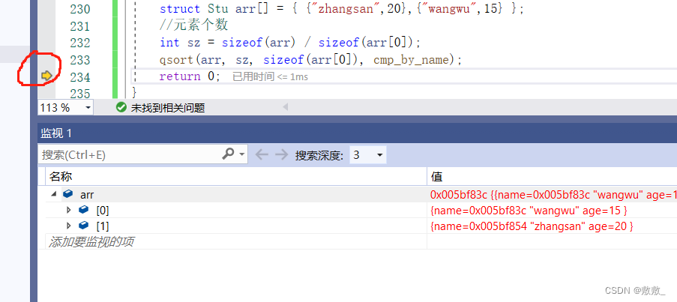Click the blue cube icon next to [0]
Image resolution: width=677 pixels, height=302 pixels.
point(83,210)
